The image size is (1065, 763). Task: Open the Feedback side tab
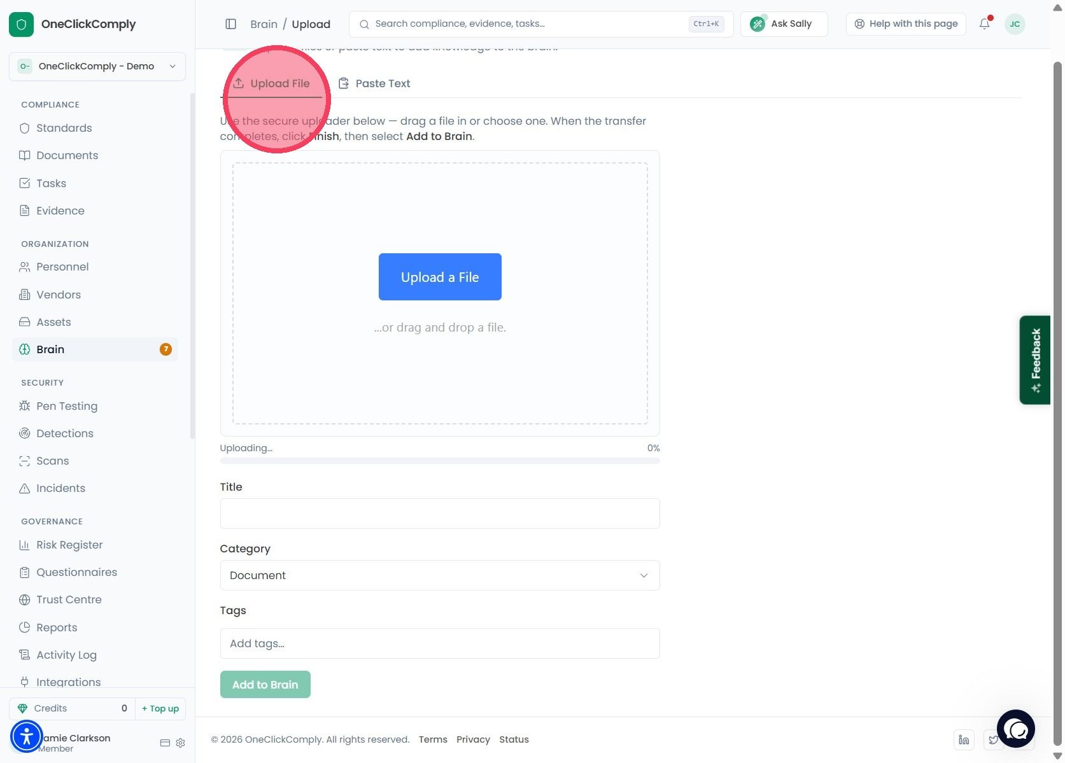(1035, 360)
